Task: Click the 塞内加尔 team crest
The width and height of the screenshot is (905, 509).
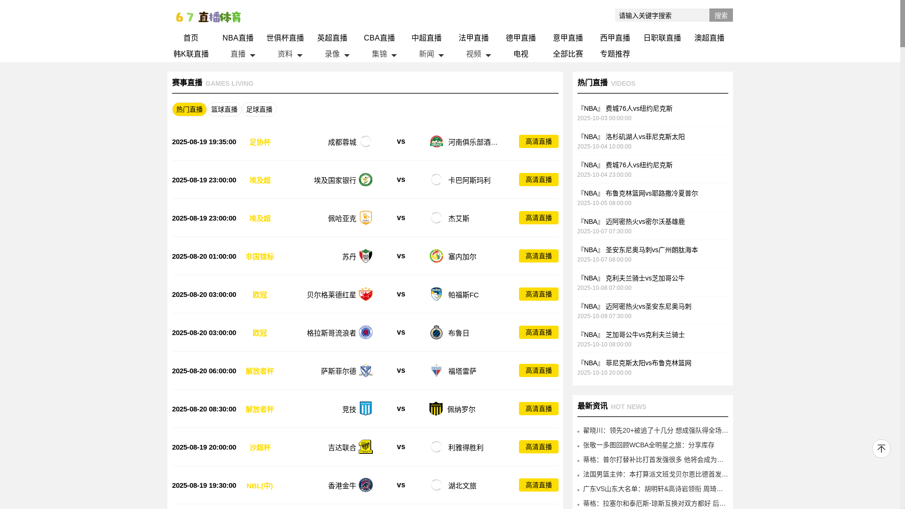Action: (436, 256)
